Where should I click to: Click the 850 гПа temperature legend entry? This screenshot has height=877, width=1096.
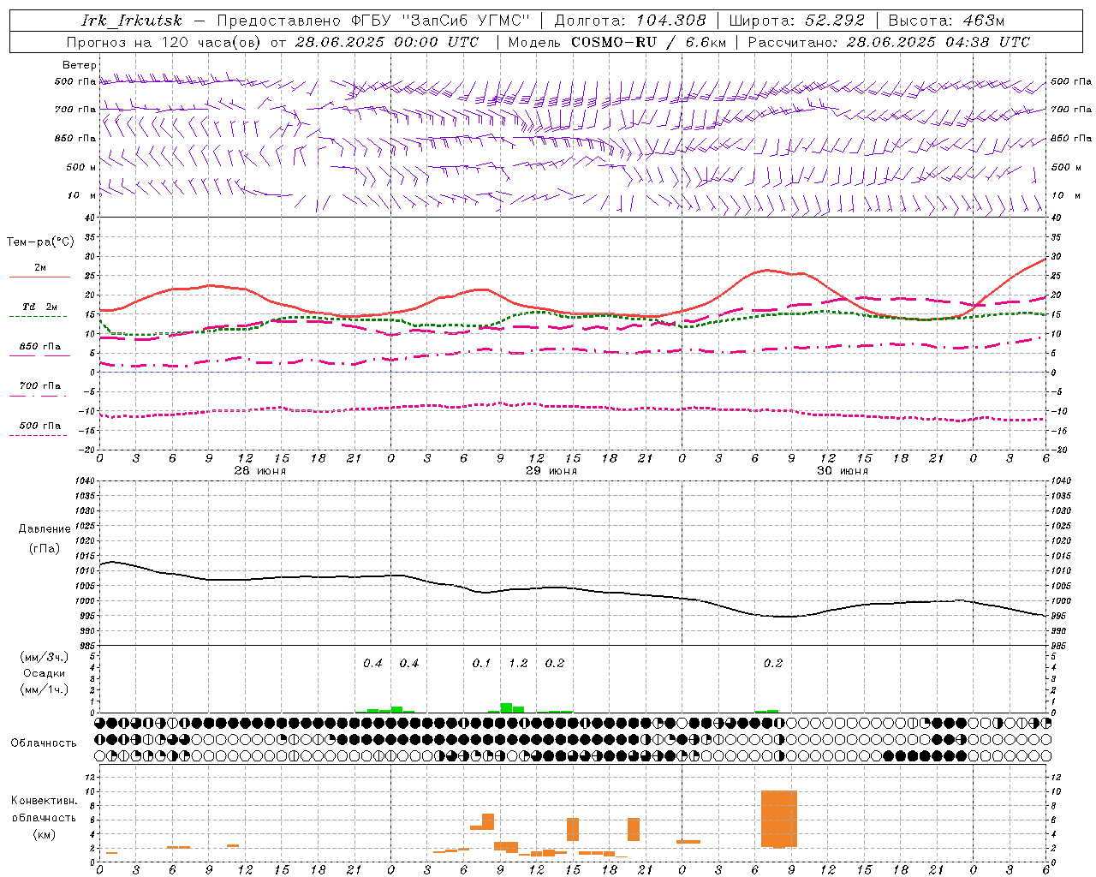39,350
